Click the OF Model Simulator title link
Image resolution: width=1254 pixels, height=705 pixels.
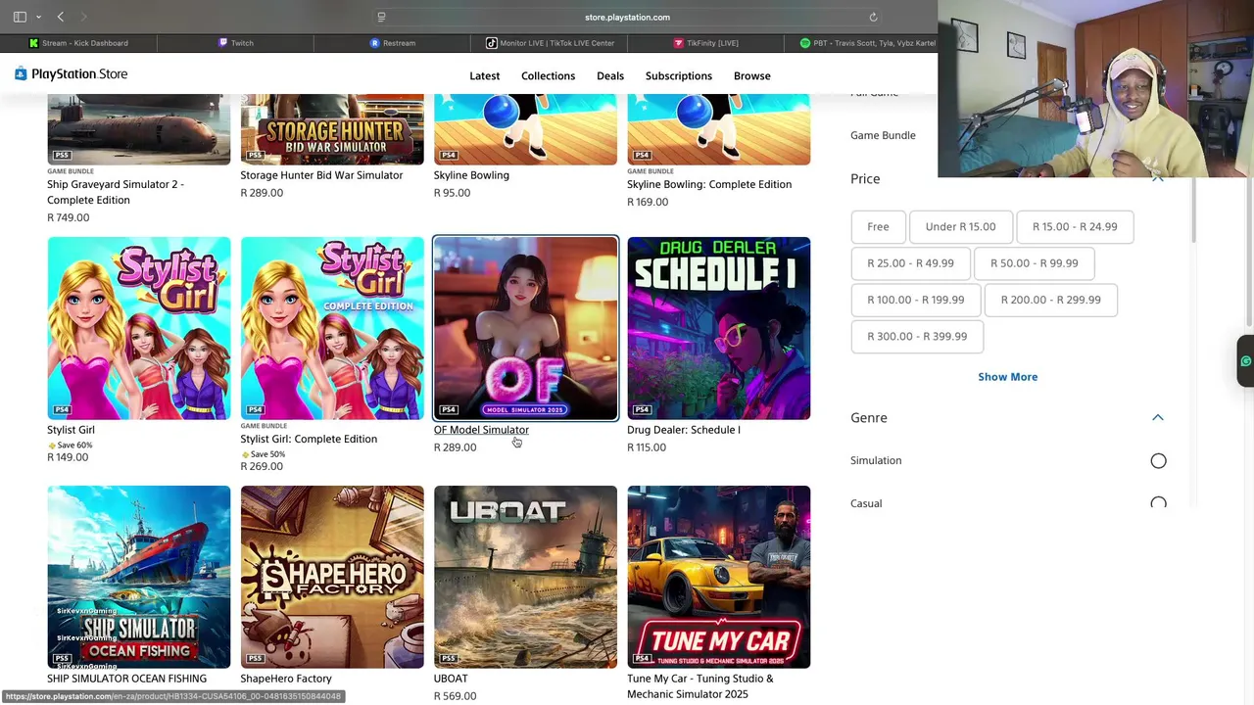[481, 430]
